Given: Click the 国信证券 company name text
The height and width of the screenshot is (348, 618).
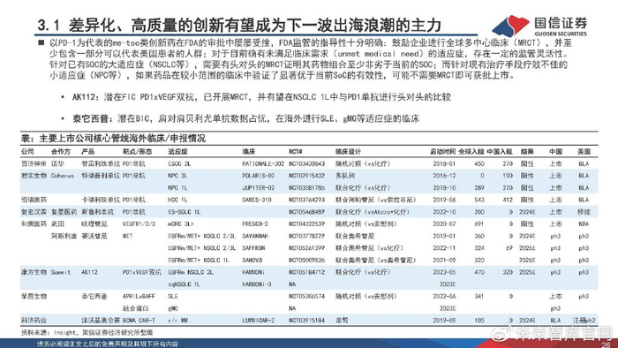Looking at the screenshot, I should (x=561, y=23).
